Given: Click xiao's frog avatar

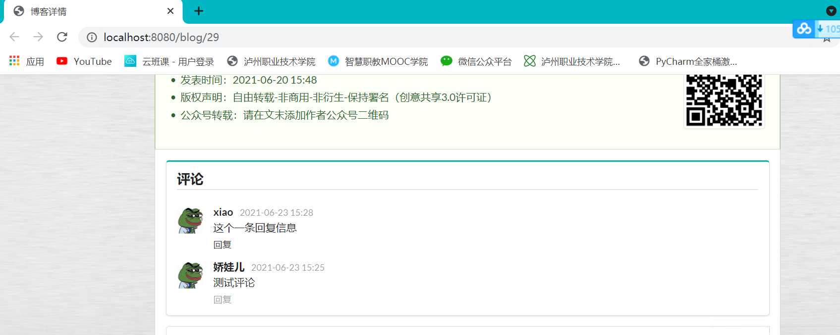Looking at the screenshot, I should point(191,221).
